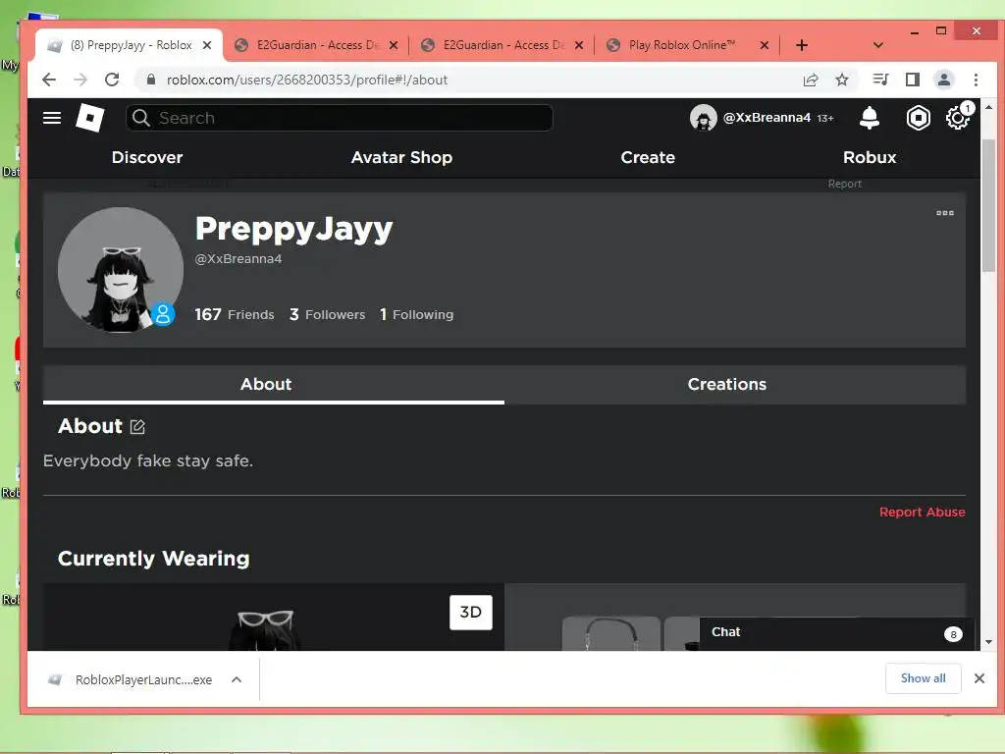This screenshot has height=754, width=1005.
Task: Switch avatar view with 3D button
Action: pyautogui.click(x=470, y=613)
